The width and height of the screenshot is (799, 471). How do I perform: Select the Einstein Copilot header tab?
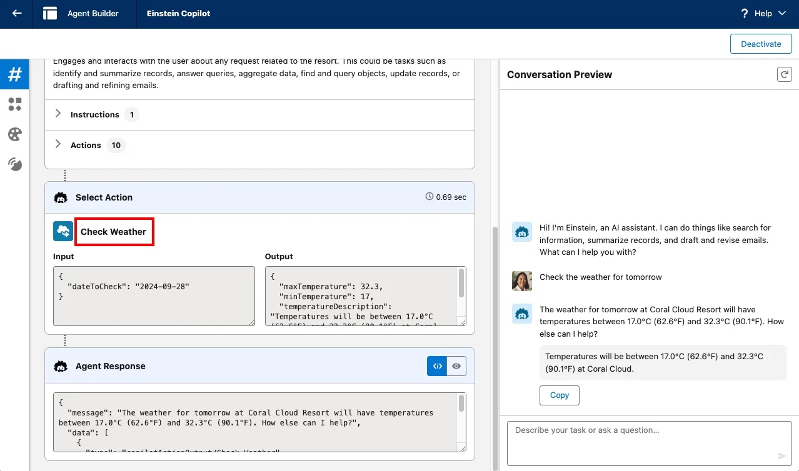[x=178, y=13]
